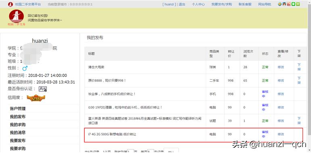Click the i7 4G 2G 500G 联想电脑 title
The image size is (311, 153).
(112, 134)
